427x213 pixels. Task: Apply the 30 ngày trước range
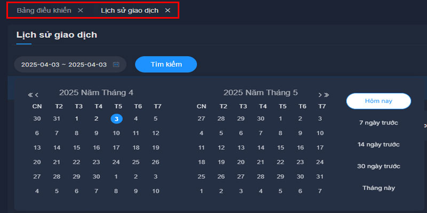378,167
